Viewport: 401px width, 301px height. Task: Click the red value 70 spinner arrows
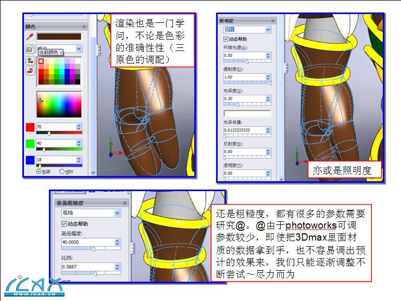(79, 127)
